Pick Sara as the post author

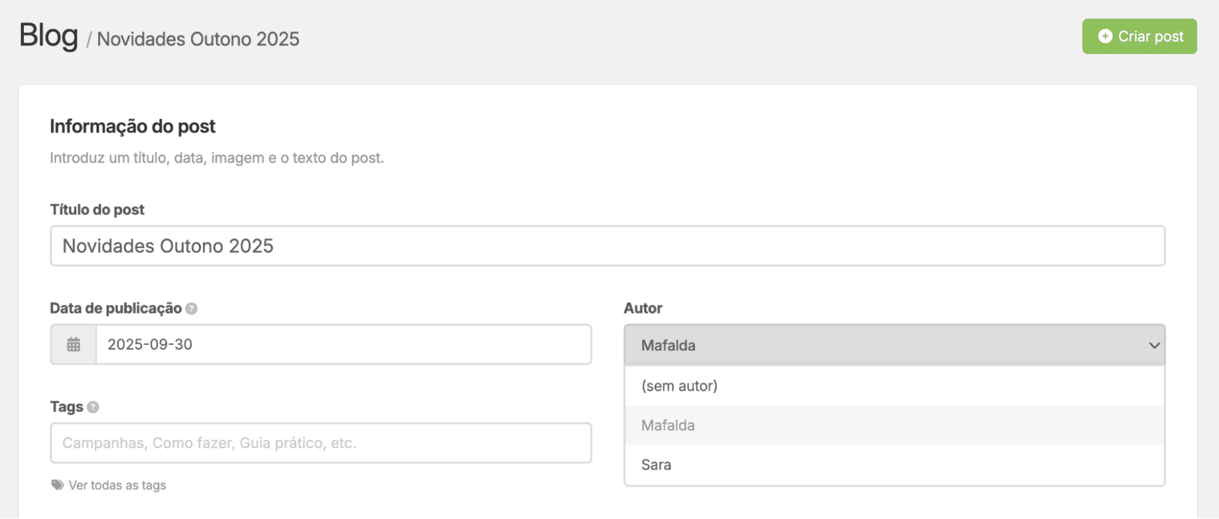click(656, 465)
